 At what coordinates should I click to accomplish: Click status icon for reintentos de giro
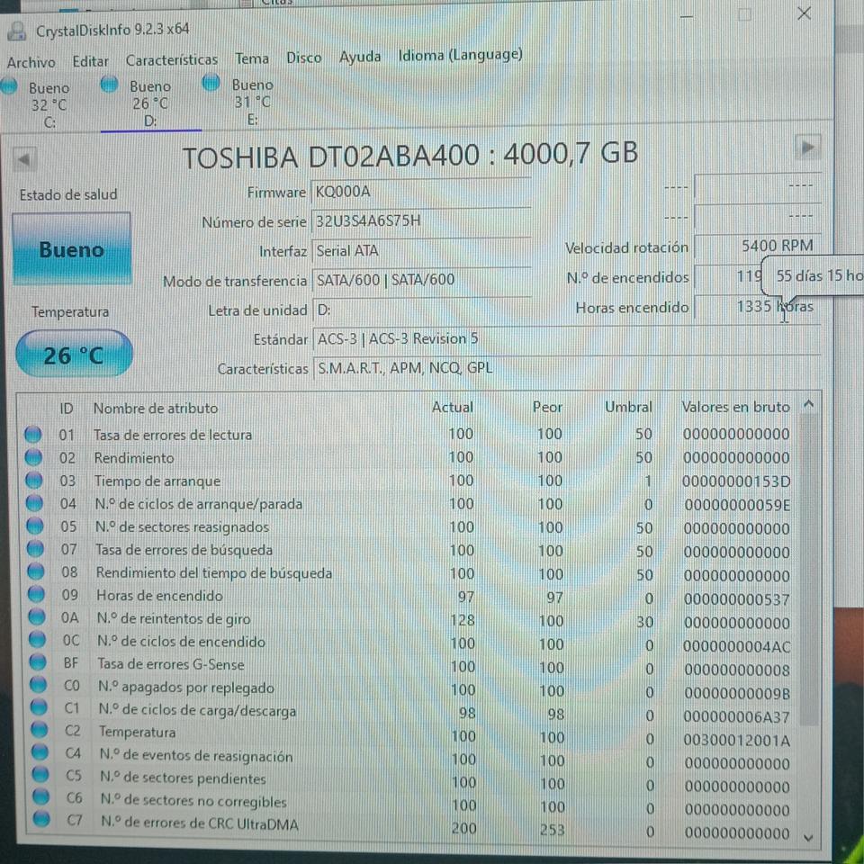37,616
